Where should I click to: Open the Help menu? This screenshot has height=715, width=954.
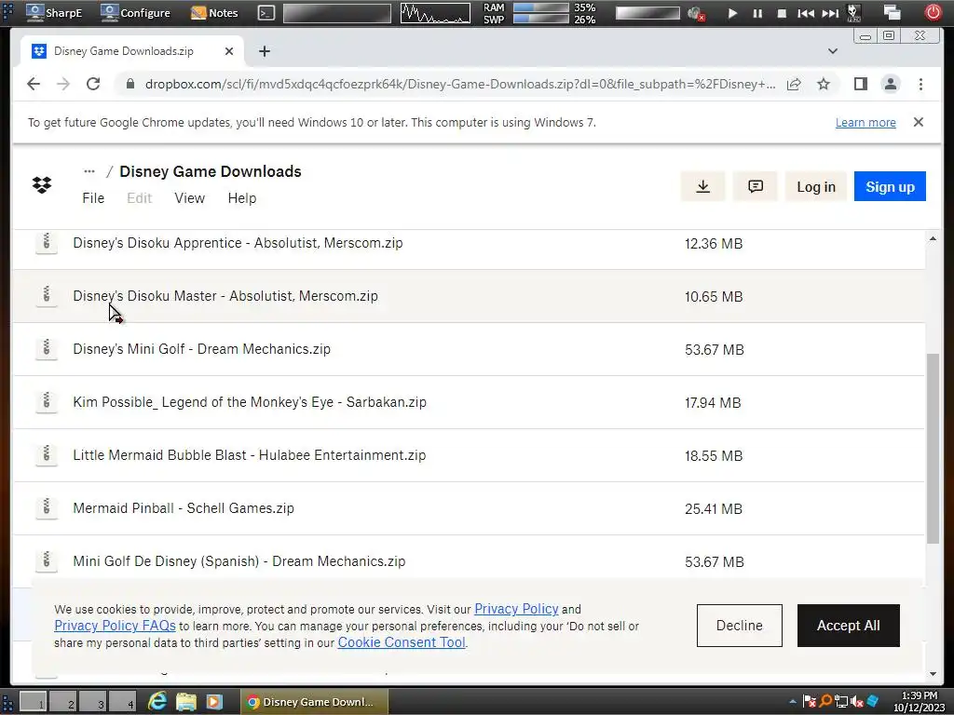pos(241,198)
